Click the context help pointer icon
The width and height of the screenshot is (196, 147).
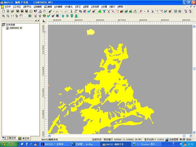pyautogui.click(x=35, y=11)
